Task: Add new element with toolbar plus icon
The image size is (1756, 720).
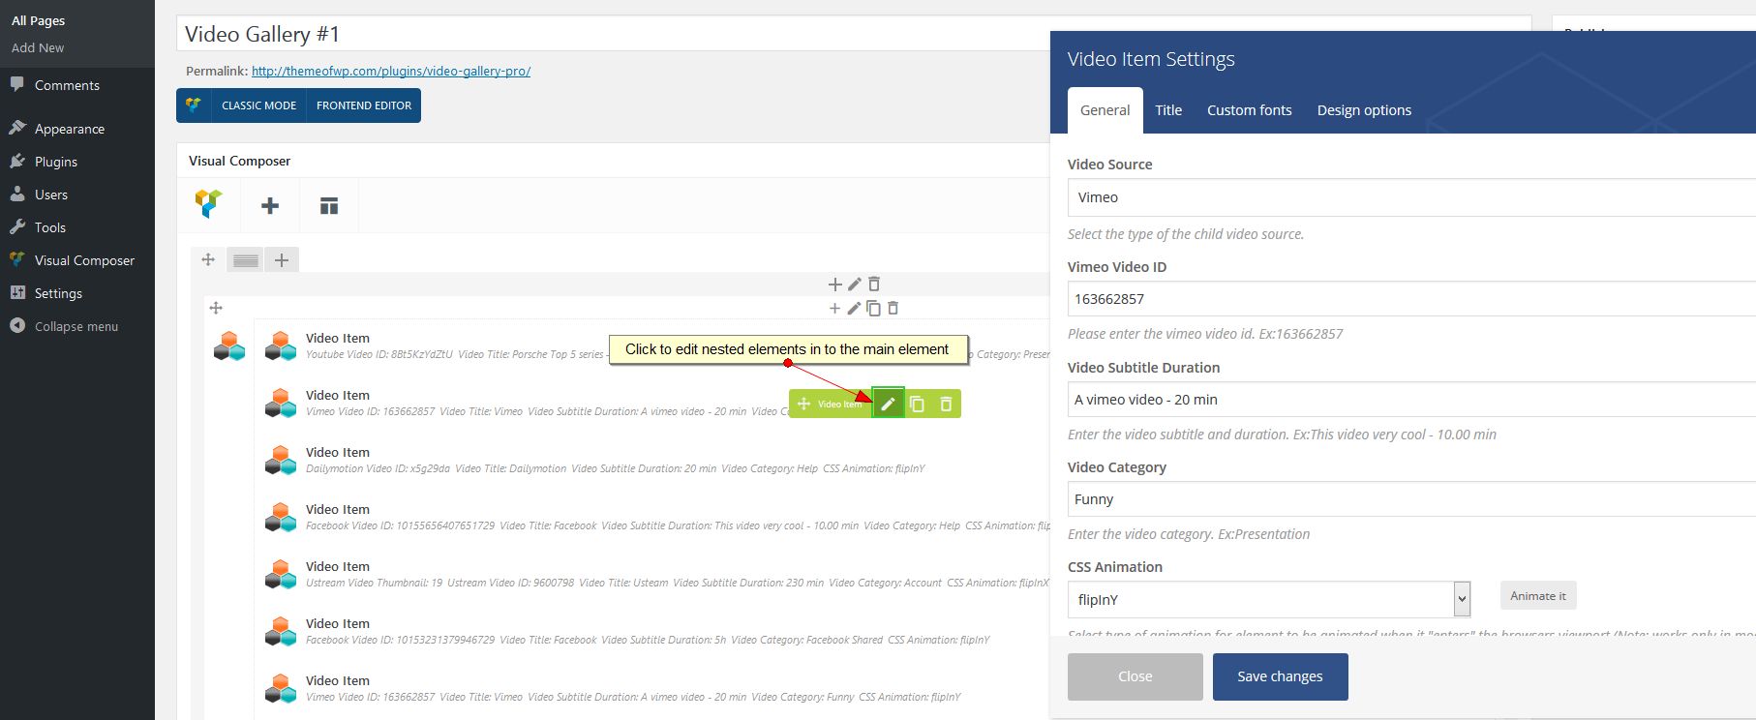Action: (x=270, y=205)
